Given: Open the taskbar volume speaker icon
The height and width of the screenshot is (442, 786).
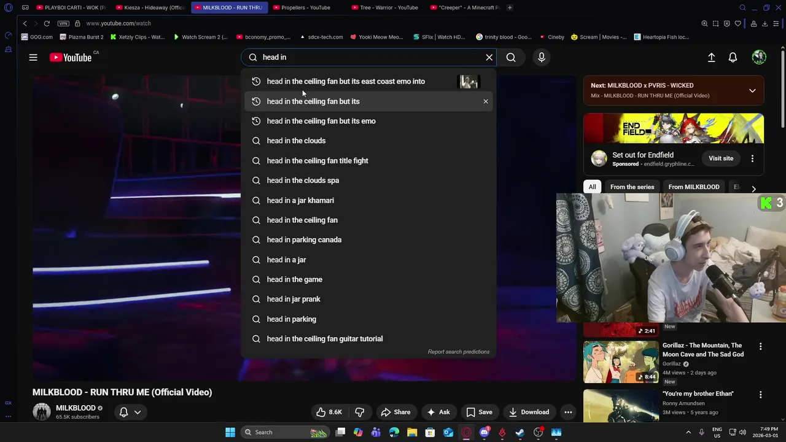Looking at the screenshot, I should click(x=742, y=432).
